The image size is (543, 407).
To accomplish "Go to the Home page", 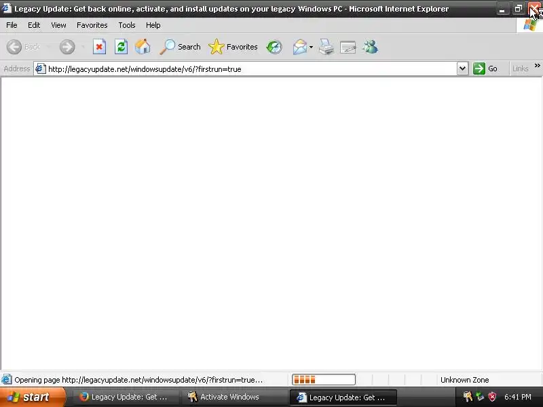I will (x=143, y=47).
